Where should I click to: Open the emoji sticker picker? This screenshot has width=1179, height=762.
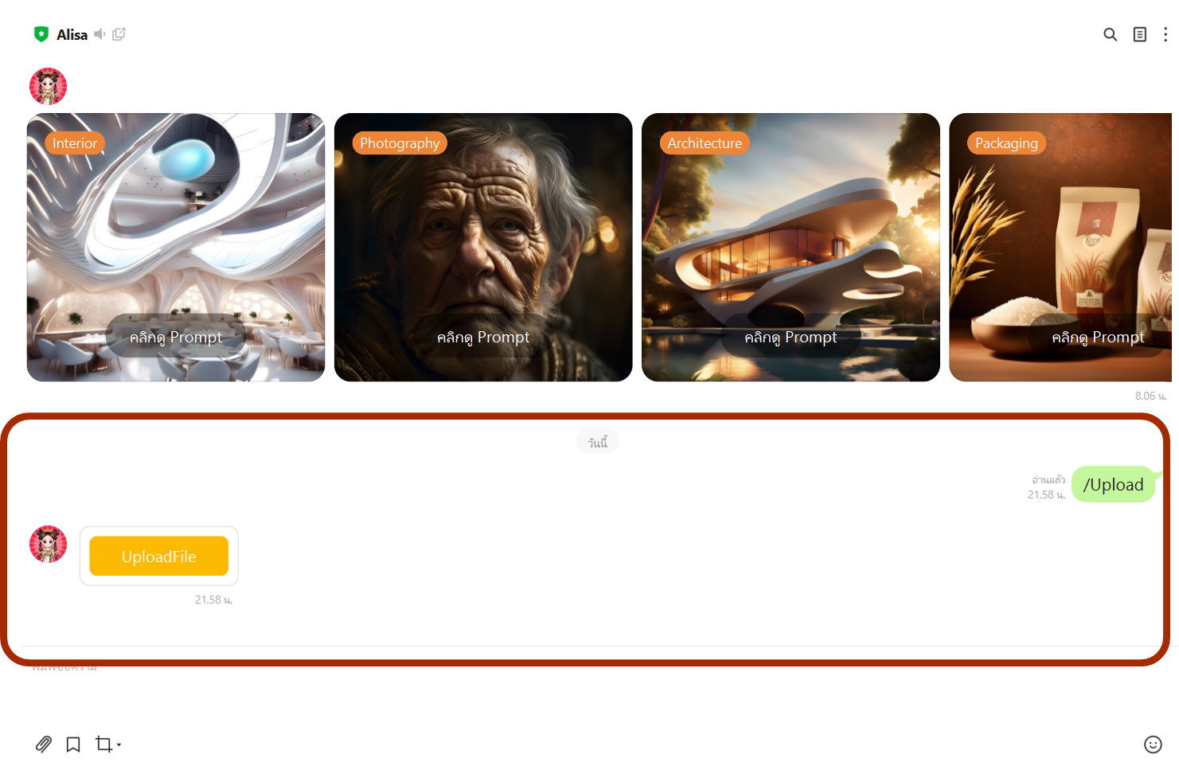pyautogui.click(x=1153, y=744)
